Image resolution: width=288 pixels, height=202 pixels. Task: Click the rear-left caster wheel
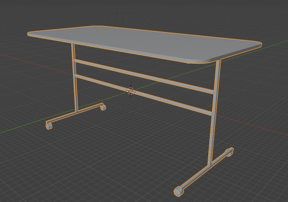pyautogui.click(x=103, y=107)
